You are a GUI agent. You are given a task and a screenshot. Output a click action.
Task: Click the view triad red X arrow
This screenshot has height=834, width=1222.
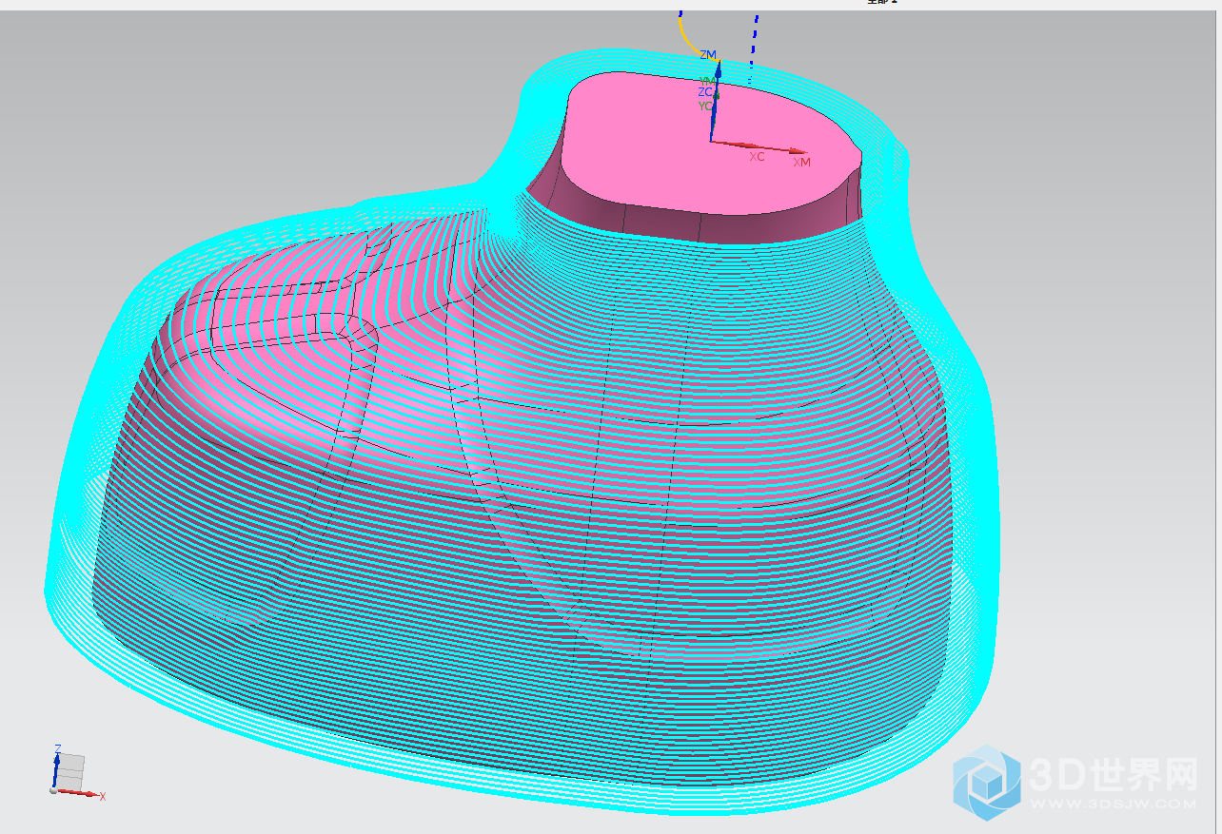[x=81, y=793]
